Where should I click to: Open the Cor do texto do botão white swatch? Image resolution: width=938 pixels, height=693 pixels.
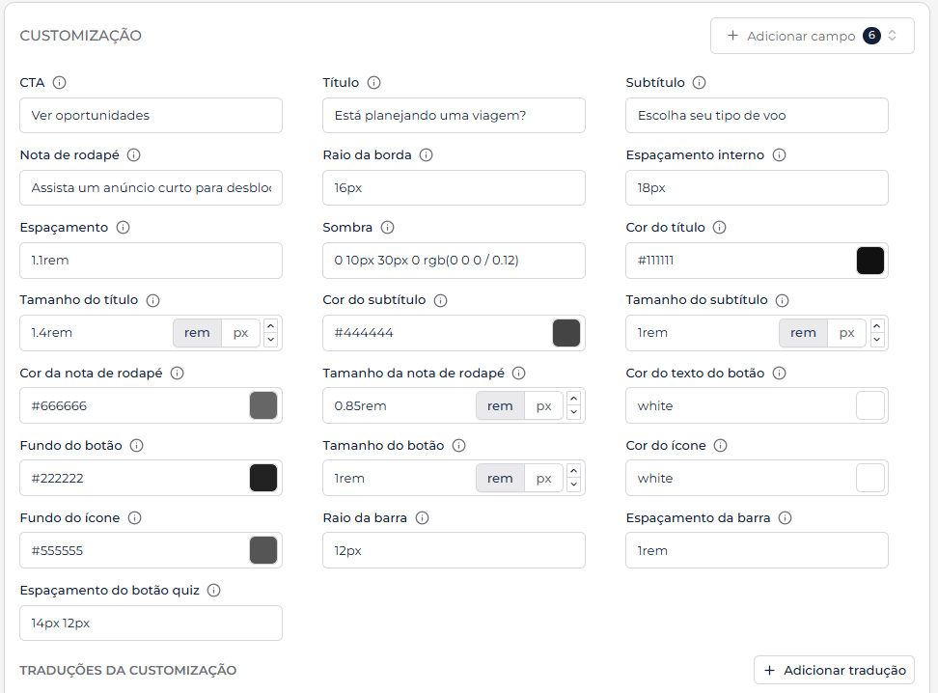click(869, 405)
